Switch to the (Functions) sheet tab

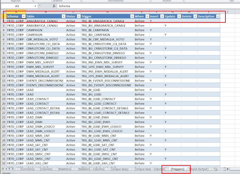tap(27, 169)
